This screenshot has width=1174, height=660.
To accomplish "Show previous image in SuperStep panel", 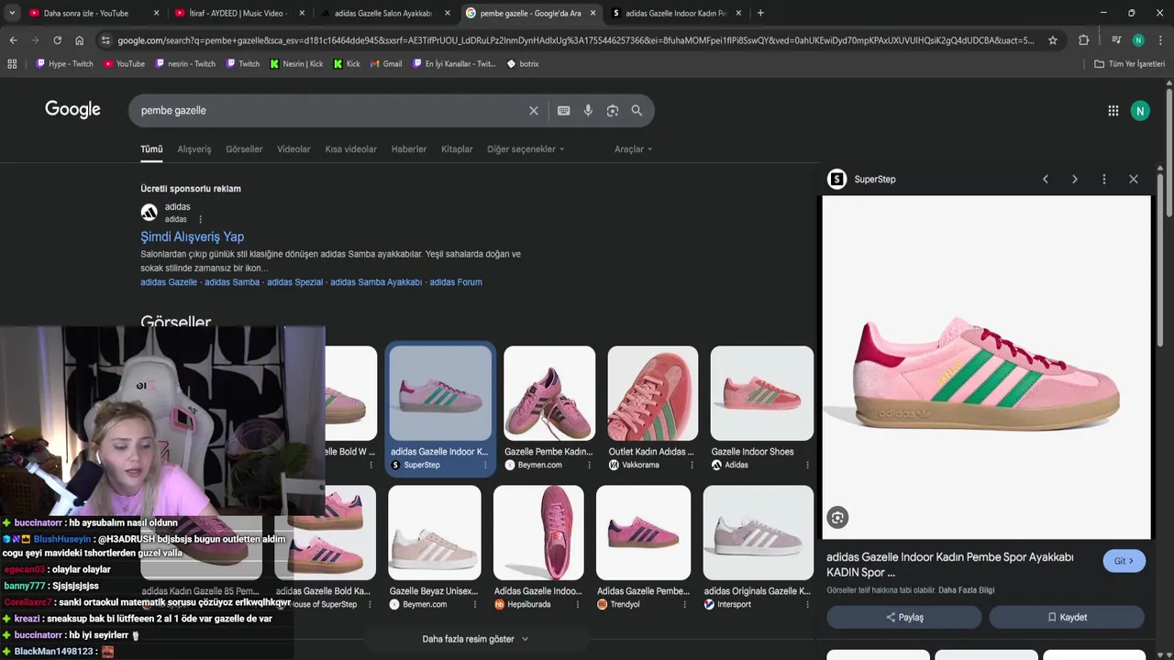I will 1045,180.
